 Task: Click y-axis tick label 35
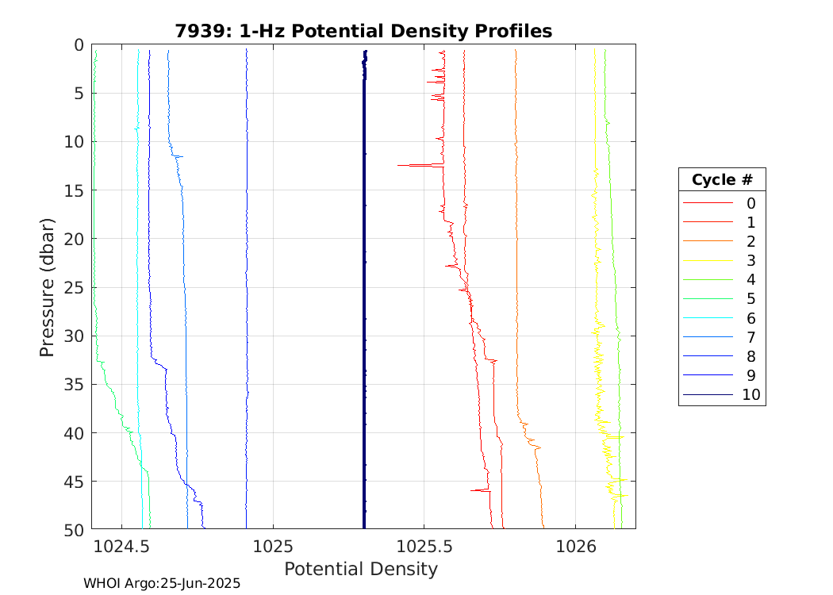coord(75,385)
